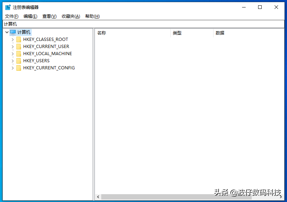Select the HKEY_CURRENT_CONFIG label
This screenshot has height=202, width=287.
(49, 68)
